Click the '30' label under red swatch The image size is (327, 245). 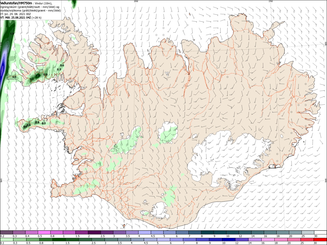coord(315,243)
